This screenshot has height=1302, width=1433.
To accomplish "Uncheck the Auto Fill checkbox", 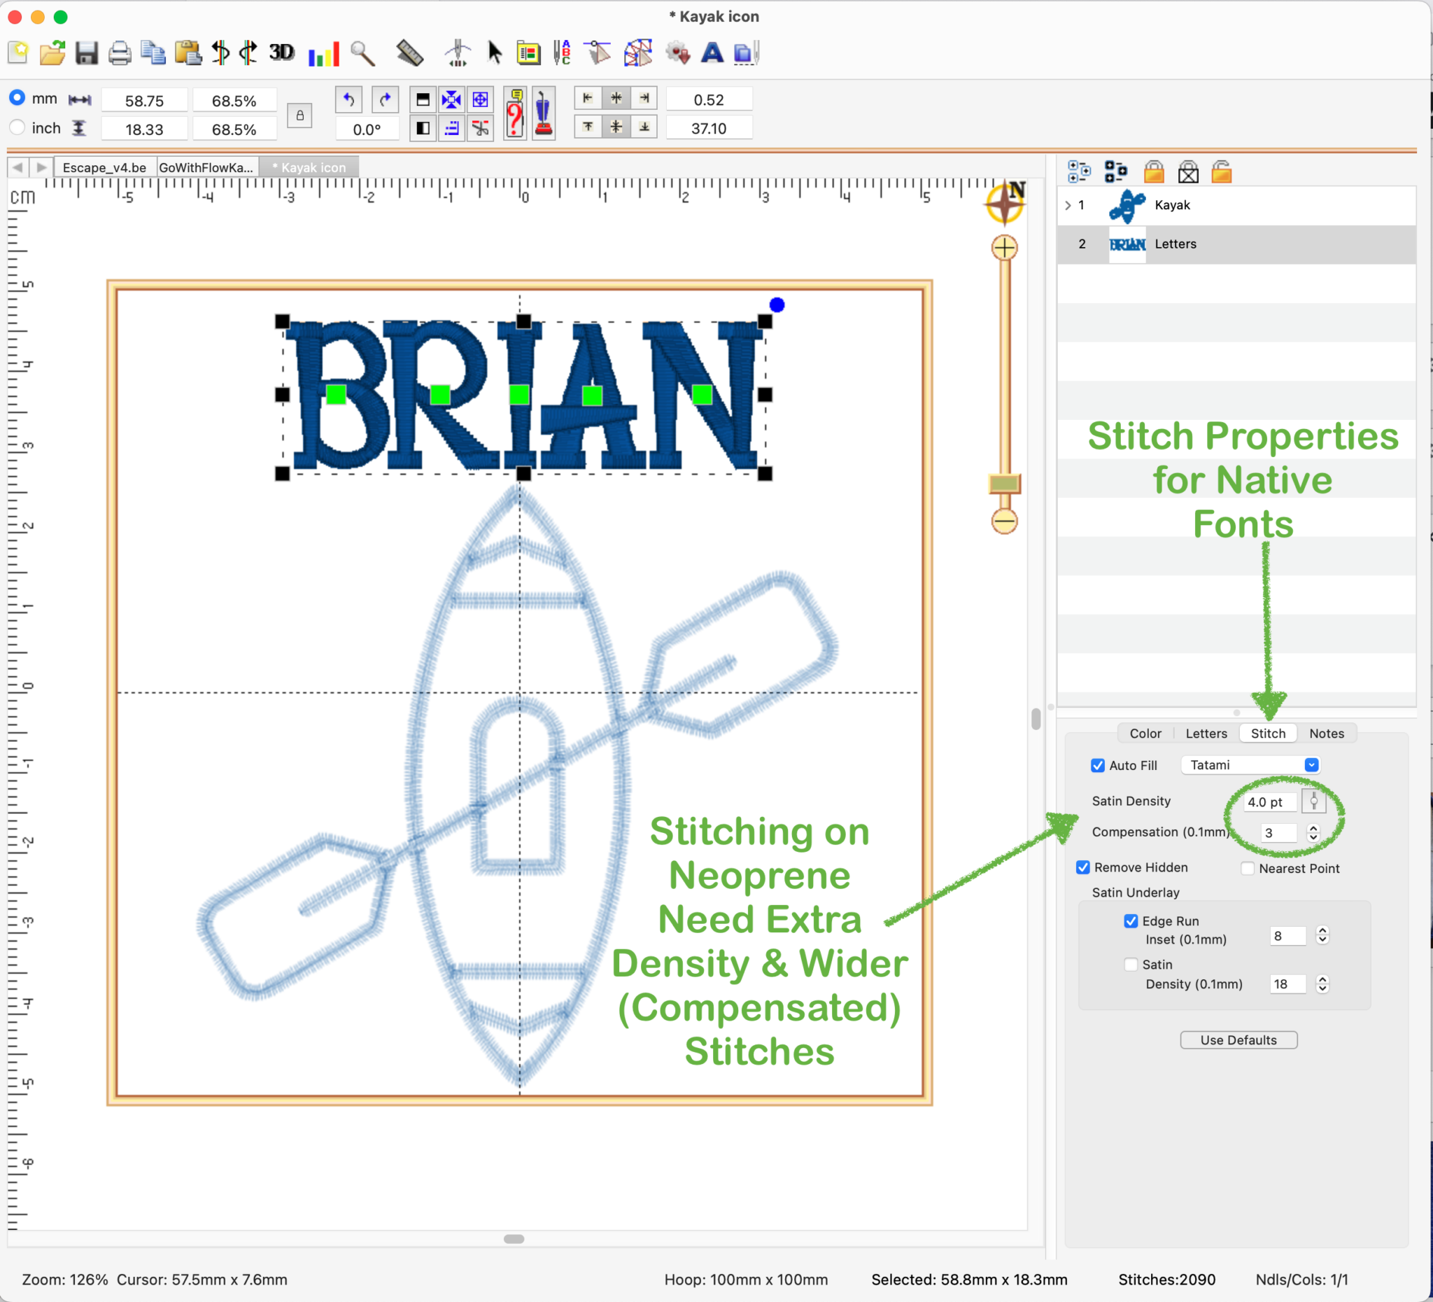I will point(1098,765).
